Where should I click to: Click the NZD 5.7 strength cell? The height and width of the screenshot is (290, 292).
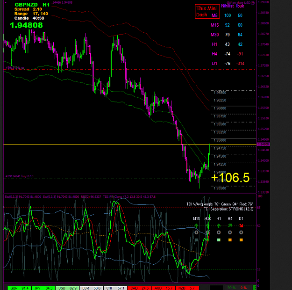pos(187,288)
